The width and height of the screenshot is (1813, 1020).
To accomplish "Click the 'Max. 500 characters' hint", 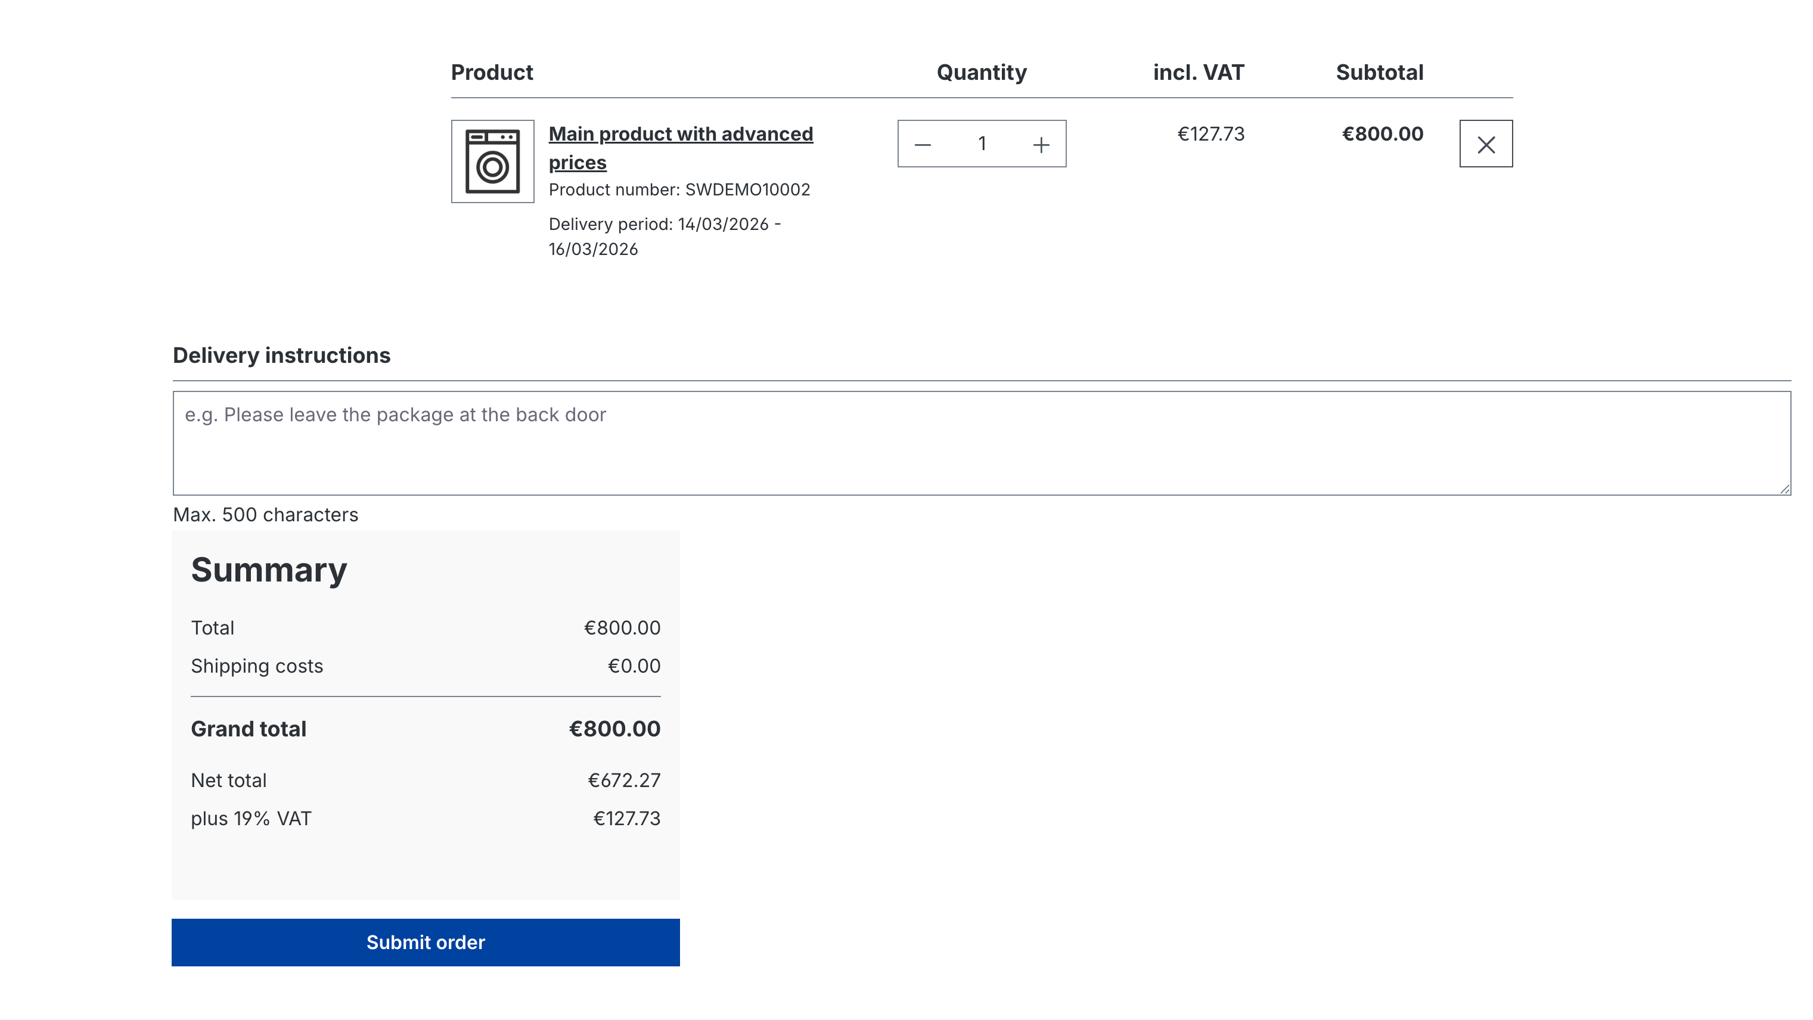I will click(x=265, y=515).
